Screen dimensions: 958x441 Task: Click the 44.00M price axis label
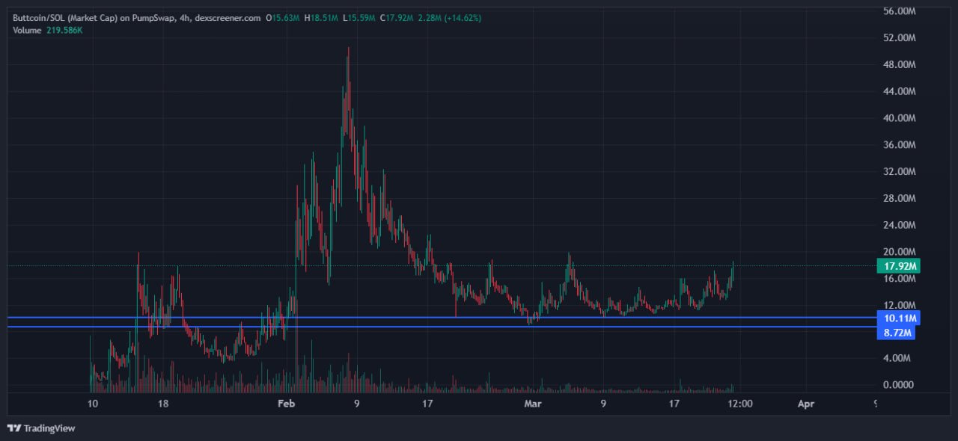pos(899,91)
